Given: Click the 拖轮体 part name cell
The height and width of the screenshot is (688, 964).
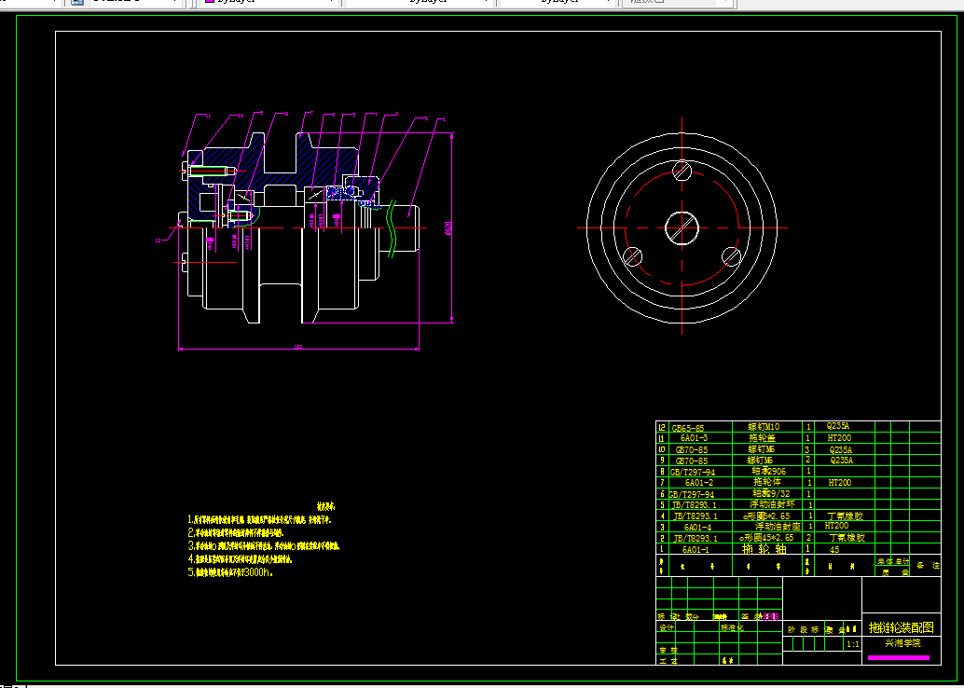Looking at the screenshot, I should click(767, 482).
